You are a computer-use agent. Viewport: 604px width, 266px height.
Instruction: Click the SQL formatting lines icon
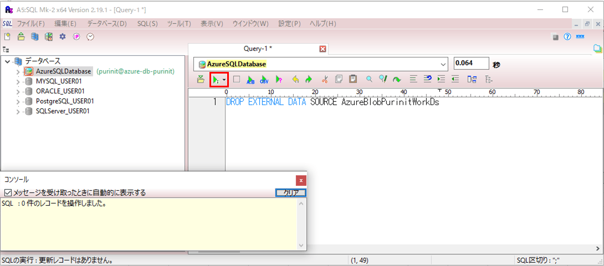coord(413,79)
